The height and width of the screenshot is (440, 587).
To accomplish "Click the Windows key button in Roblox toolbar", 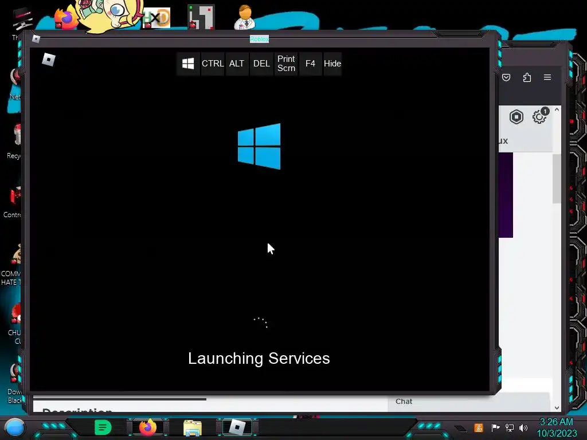I will pos(188,64).
